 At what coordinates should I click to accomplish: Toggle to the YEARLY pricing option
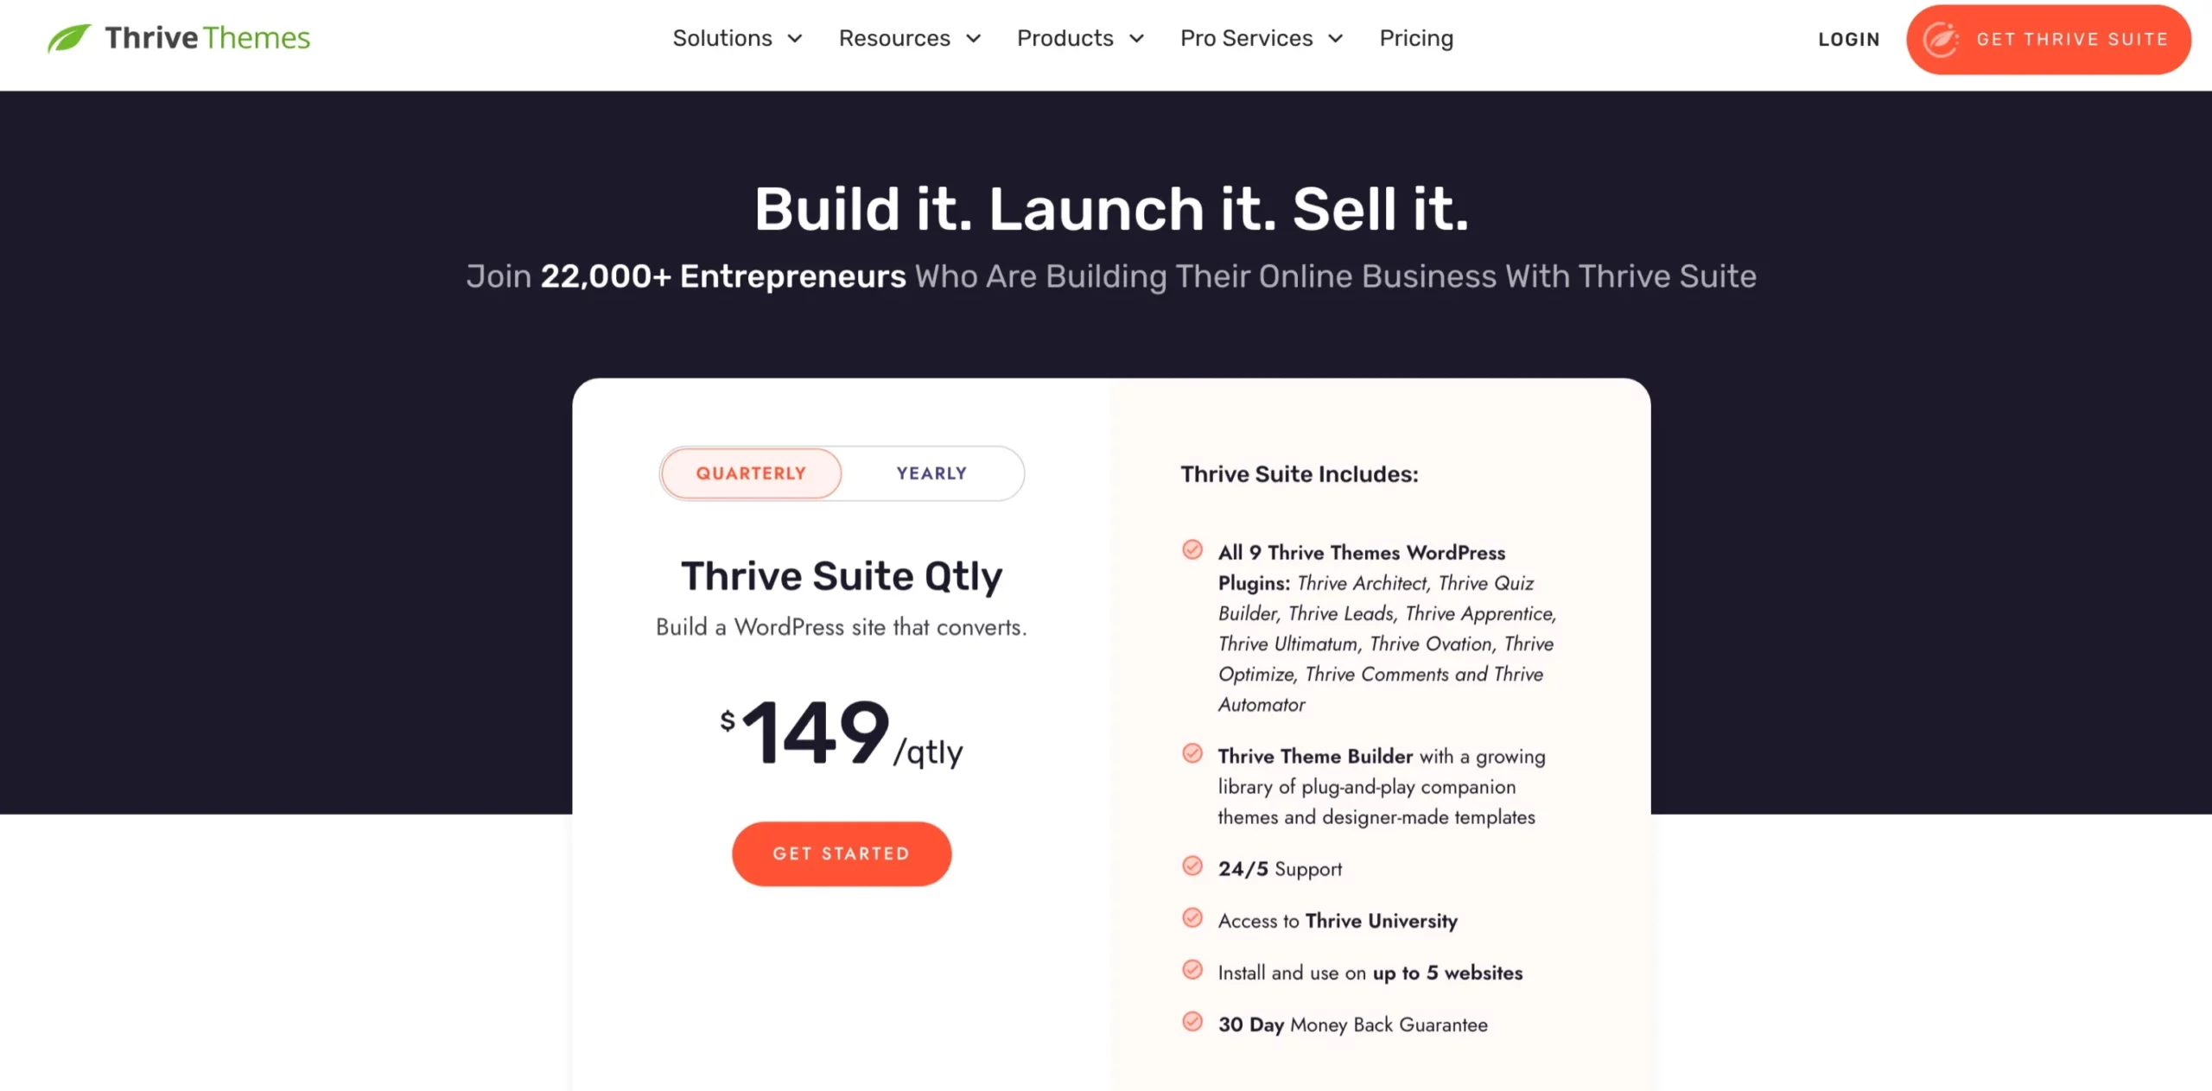931,473
